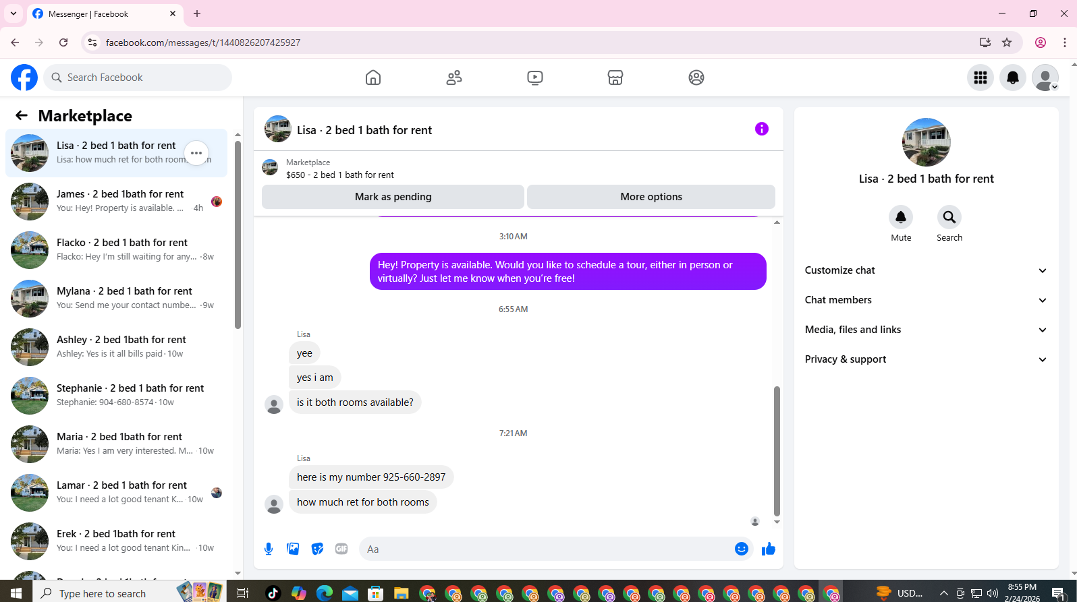The image size is (1077, 602).
Task: Click the Facebook logo
Action: [24, 78]
